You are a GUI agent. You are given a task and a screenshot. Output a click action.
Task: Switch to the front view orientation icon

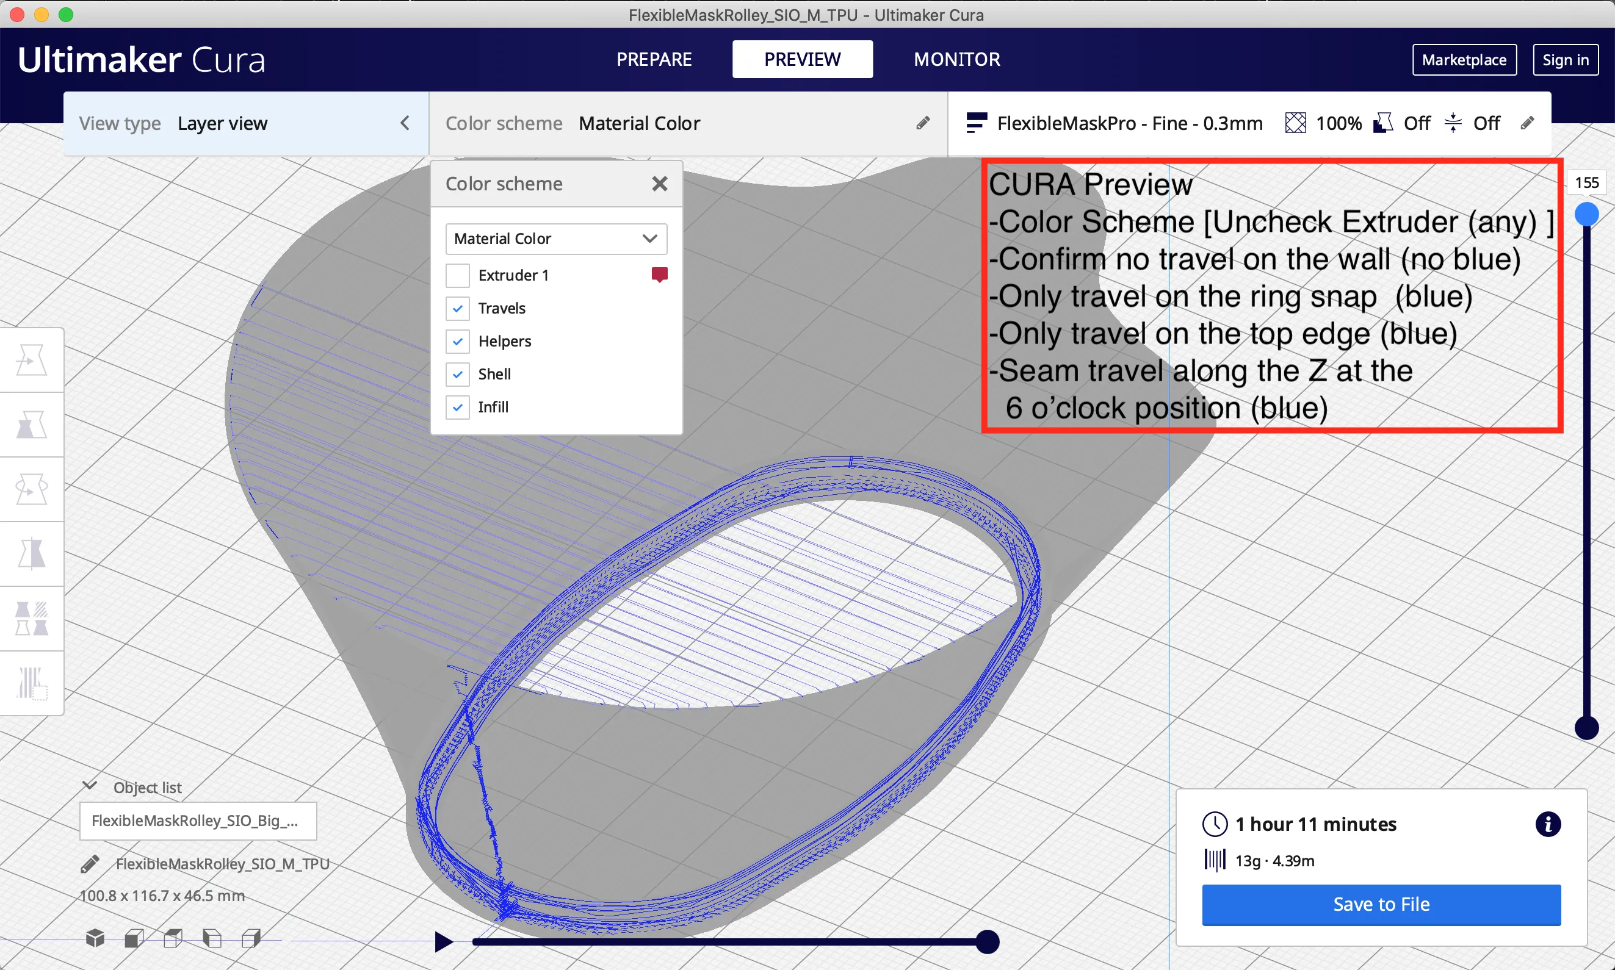134,939
